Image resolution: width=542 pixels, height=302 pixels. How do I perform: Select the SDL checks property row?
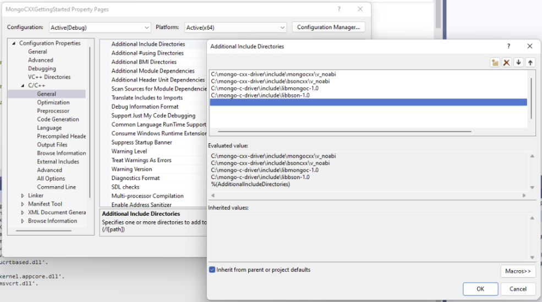click(x=125, y=187)
